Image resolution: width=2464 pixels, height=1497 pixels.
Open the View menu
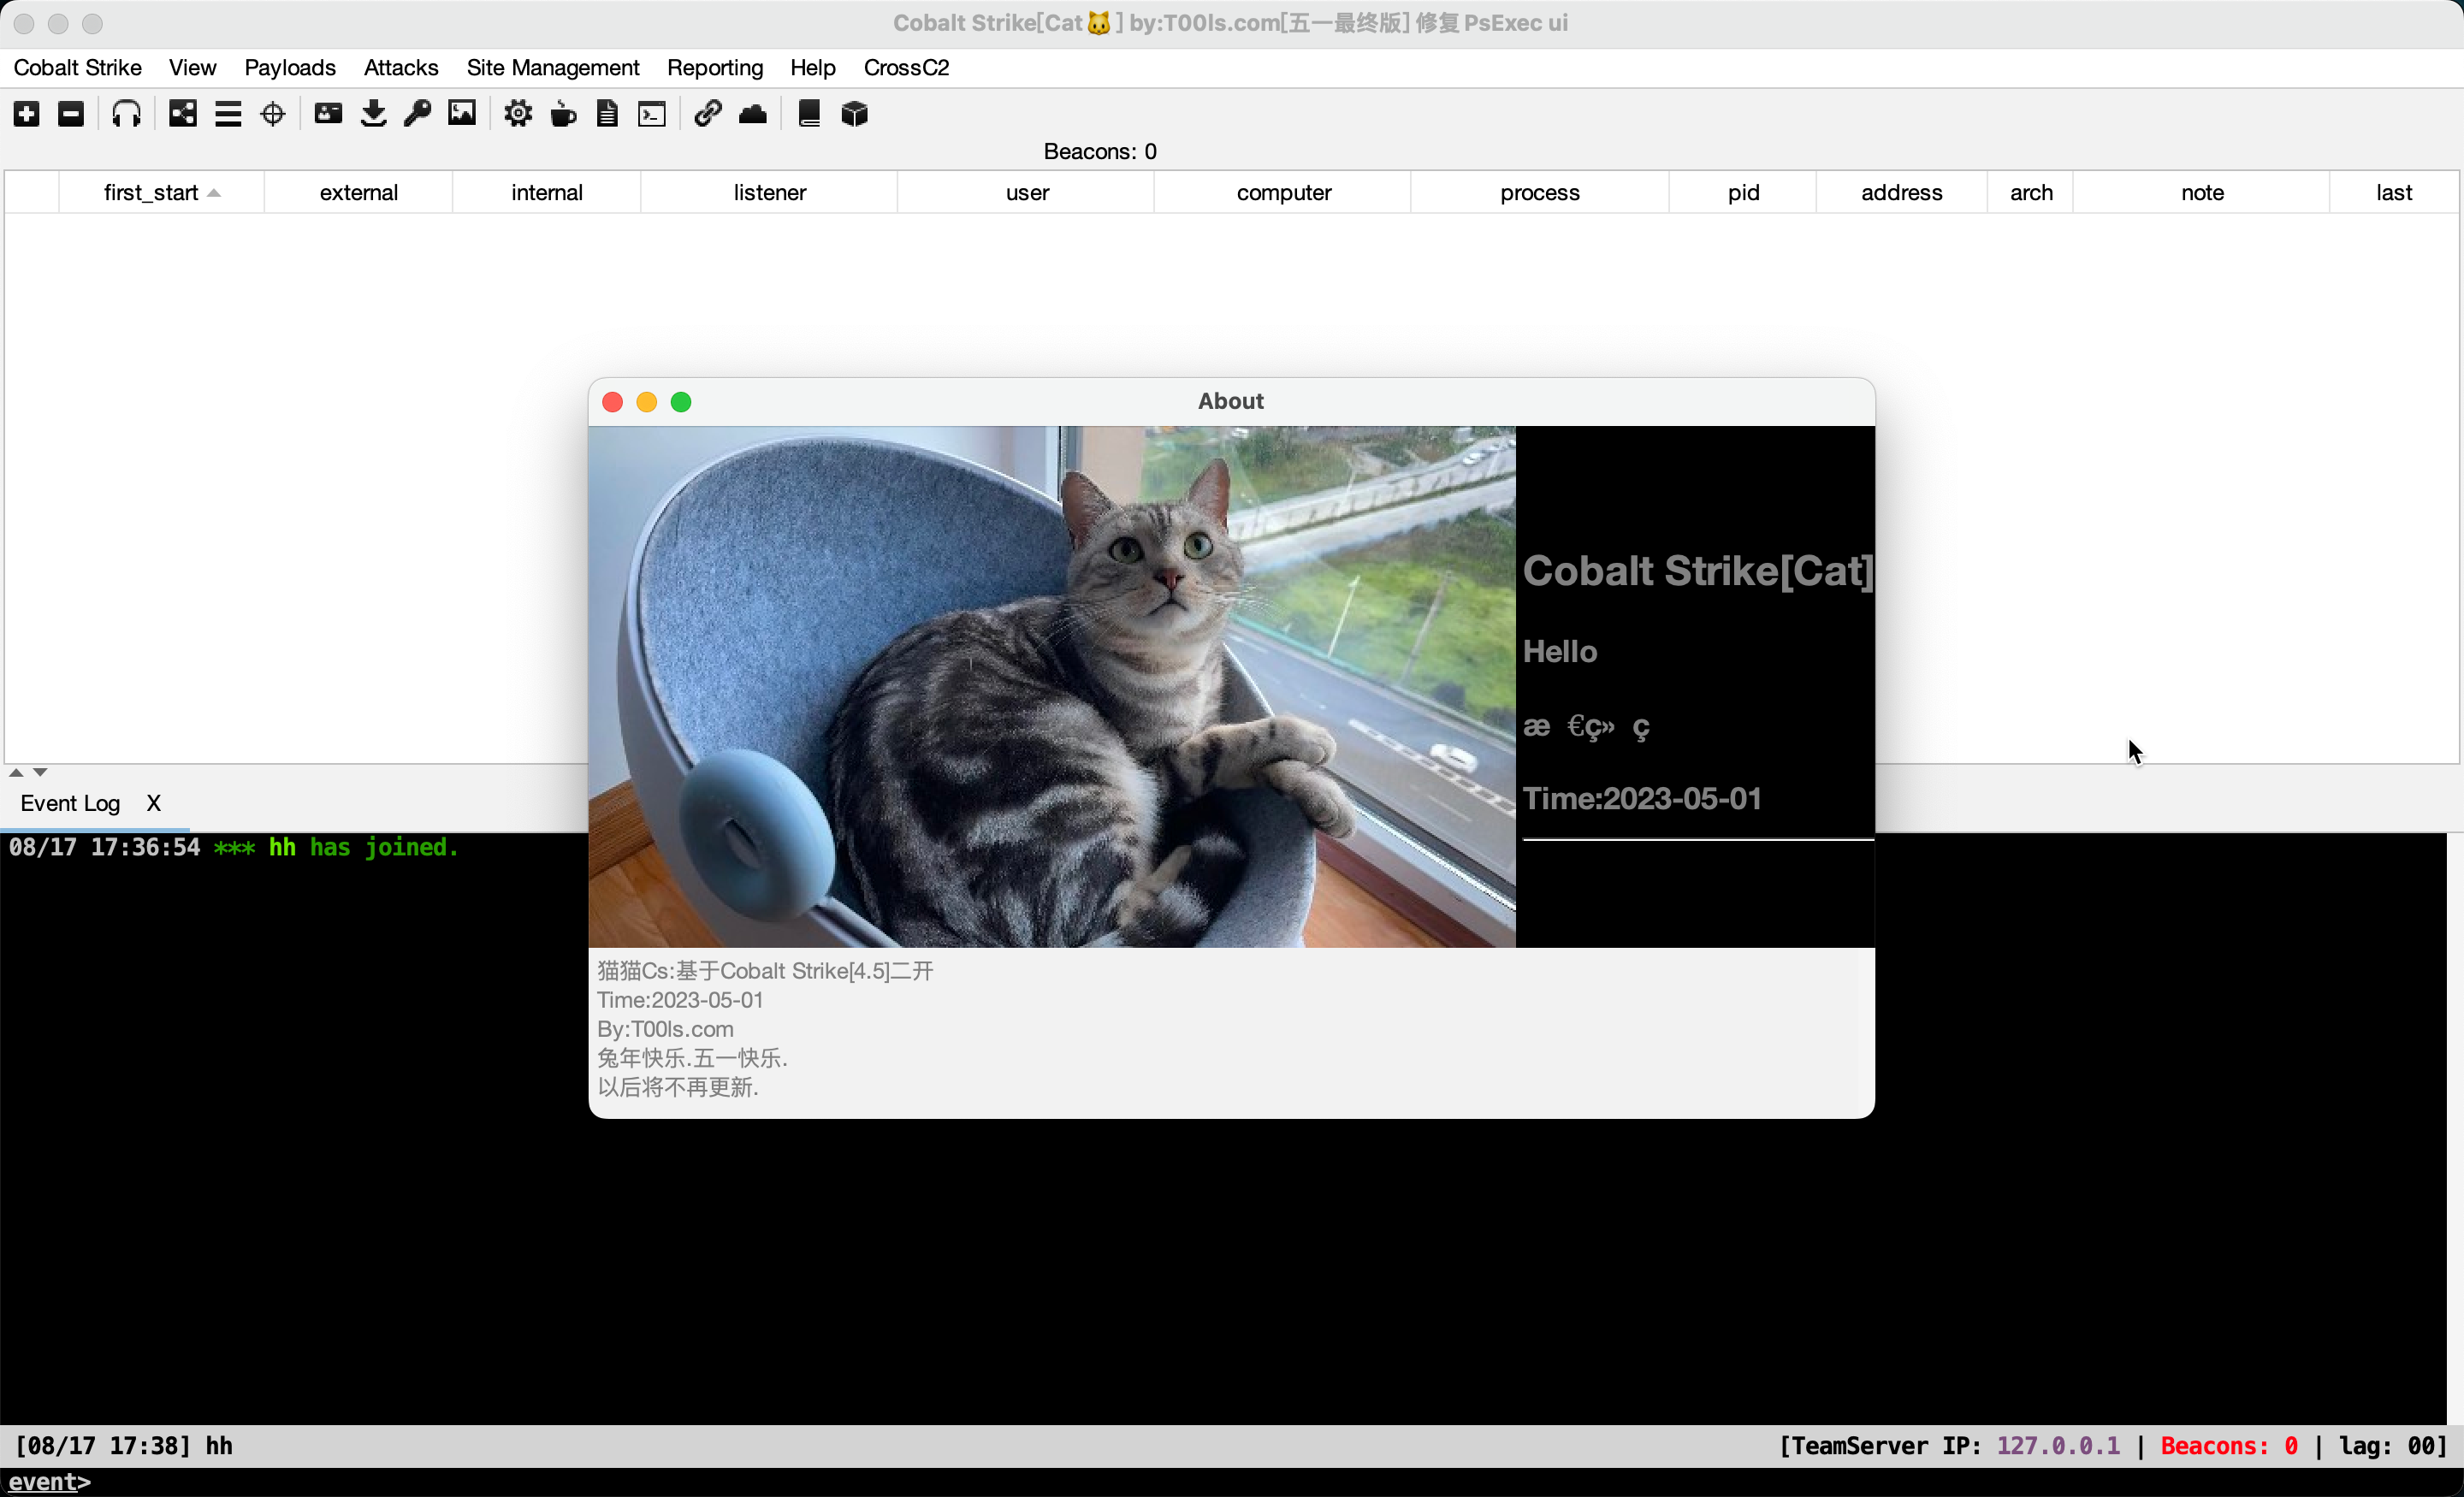coord(192,67)
